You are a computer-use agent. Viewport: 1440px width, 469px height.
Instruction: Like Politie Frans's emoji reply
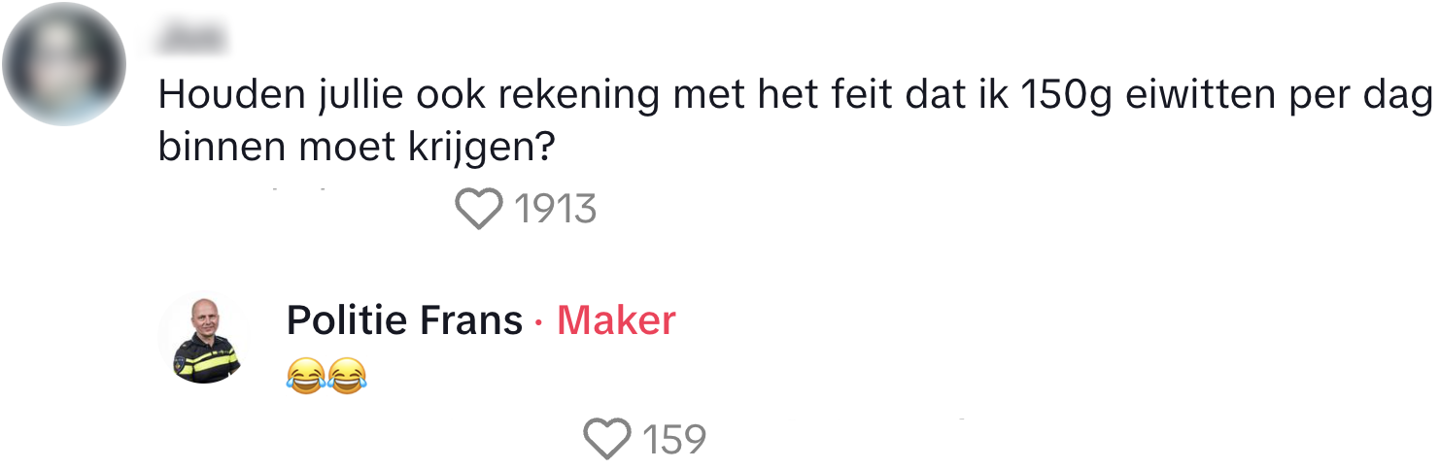[607, 439]
